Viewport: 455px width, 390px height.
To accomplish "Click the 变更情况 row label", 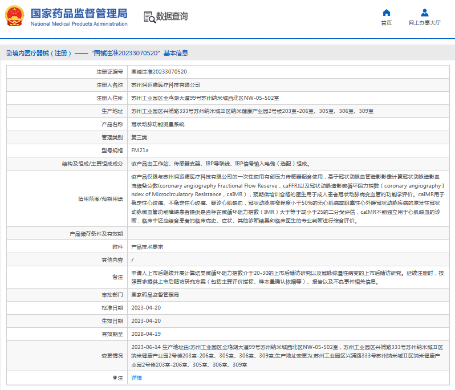I will (112, 356).
